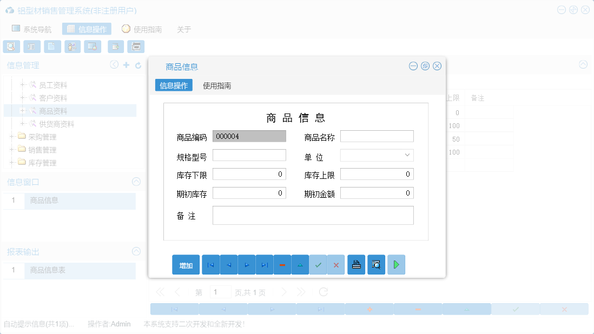
Task: Step to the next record arrow
Action: click(246, 265)
